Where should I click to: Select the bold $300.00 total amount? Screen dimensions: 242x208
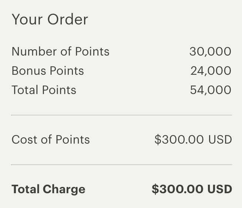177,189
